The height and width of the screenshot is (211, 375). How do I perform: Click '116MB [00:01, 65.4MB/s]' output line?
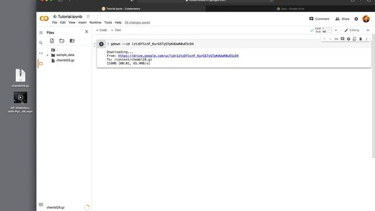(x=128, y=63)
